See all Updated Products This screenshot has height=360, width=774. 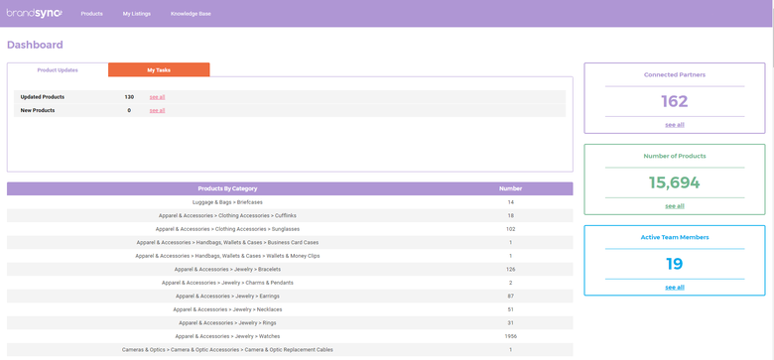coord(157,97)
